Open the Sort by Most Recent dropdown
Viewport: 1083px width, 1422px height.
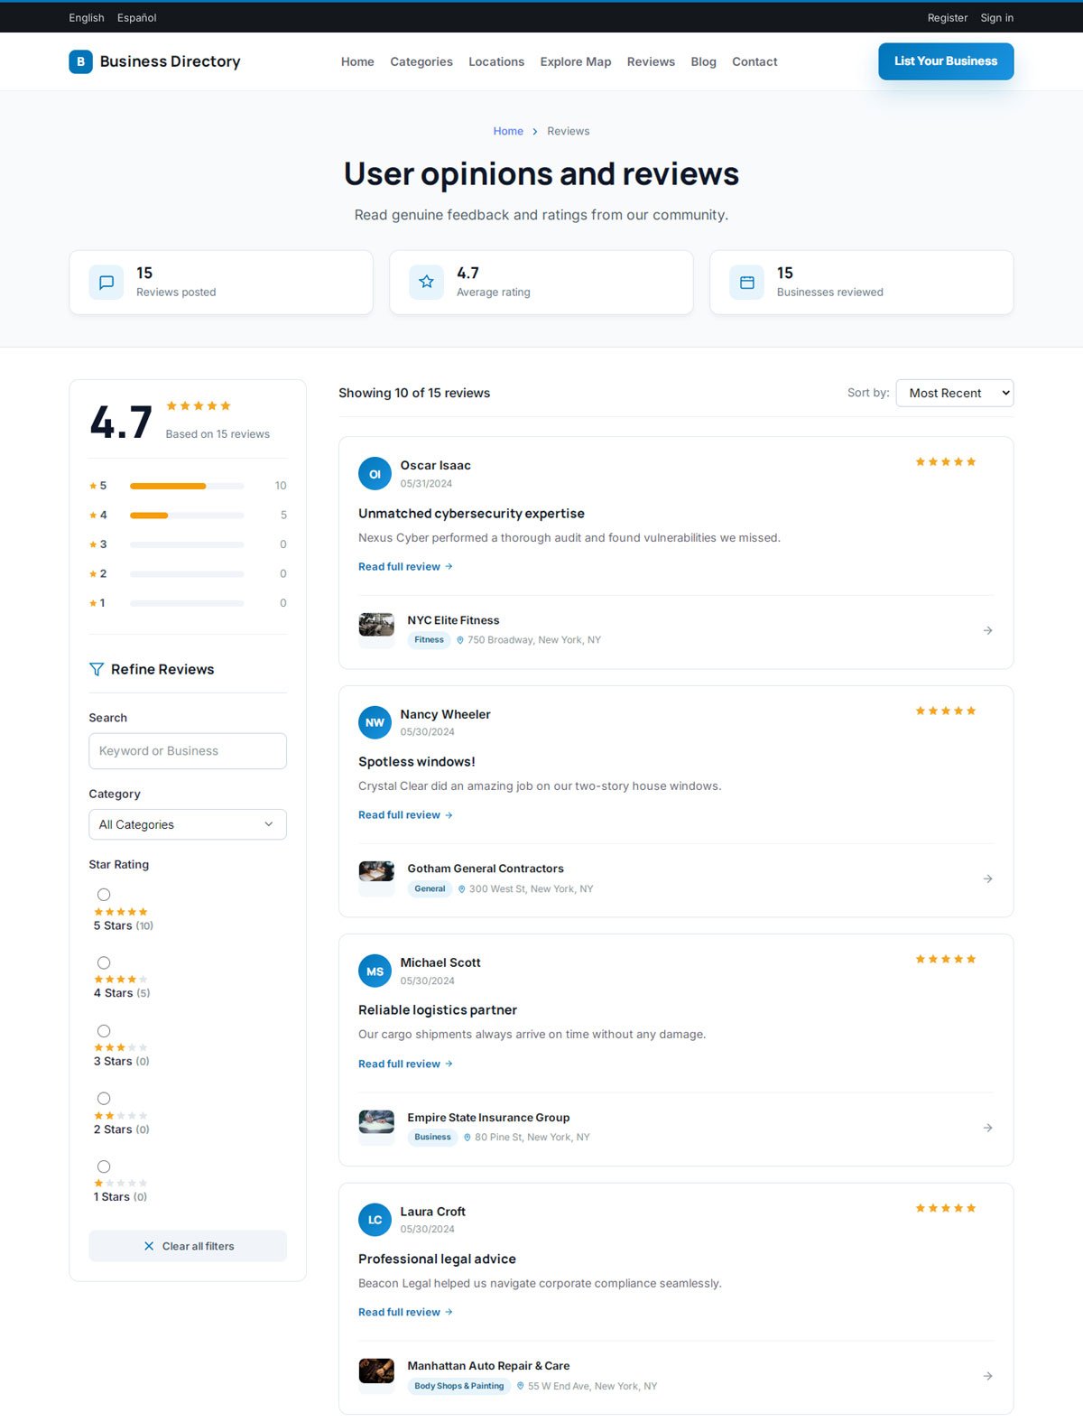(955, 393)
